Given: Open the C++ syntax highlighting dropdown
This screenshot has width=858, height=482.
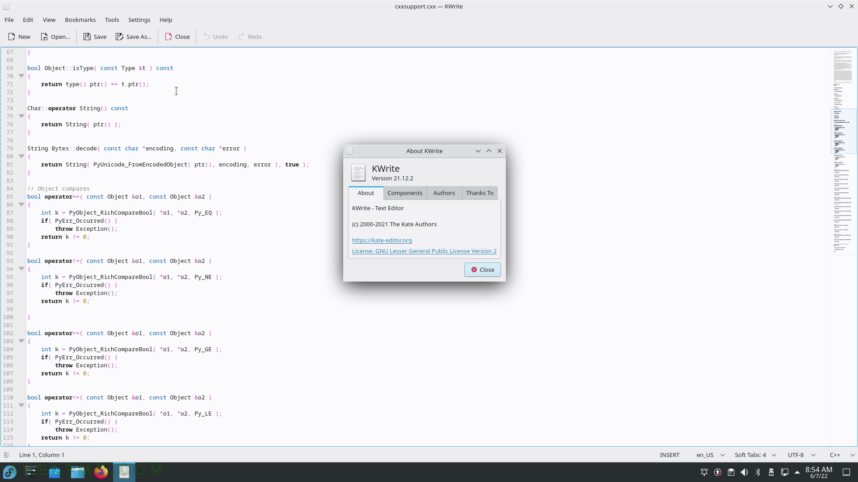Looking at the screenshot, I should tap(842, 455).
